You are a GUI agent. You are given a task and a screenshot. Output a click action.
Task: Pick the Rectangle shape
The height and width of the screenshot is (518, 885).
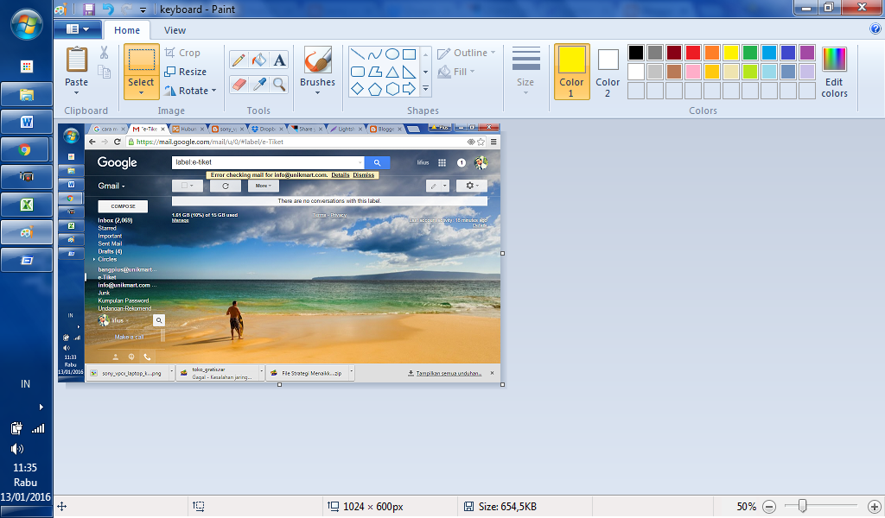(409, 54)
